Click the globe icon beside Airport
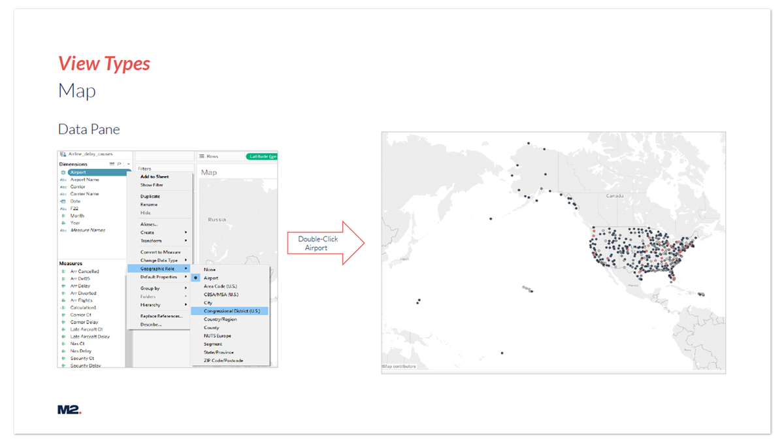 63,172
